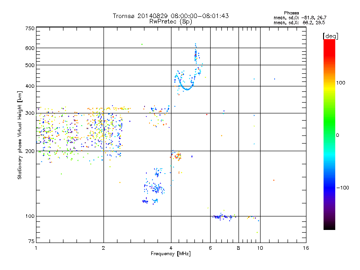Click the y-axis tick label '200'
The image size is (360, 270).
(x=30, y=151)
